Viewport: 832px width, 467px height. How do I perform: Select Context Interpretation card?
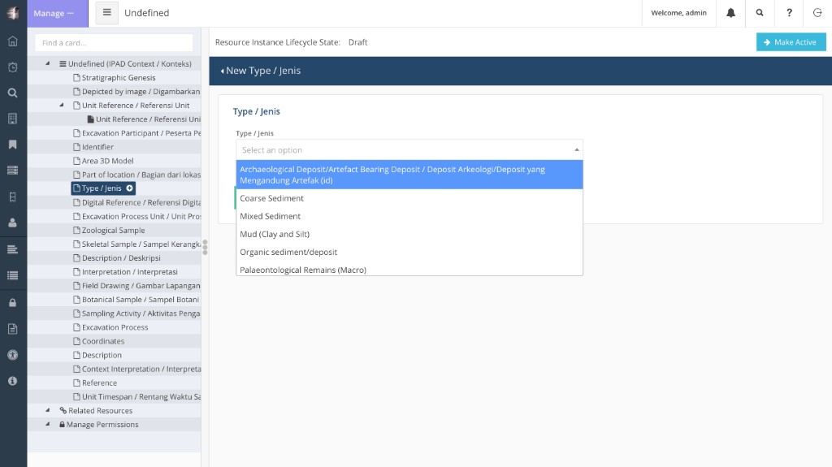(x=136, y=369)
